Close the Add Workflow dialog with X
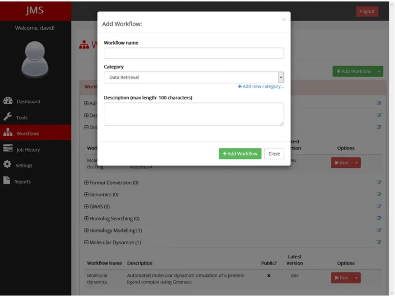The image size is (395, 297). pyautogui.click(x=284, y=20)
